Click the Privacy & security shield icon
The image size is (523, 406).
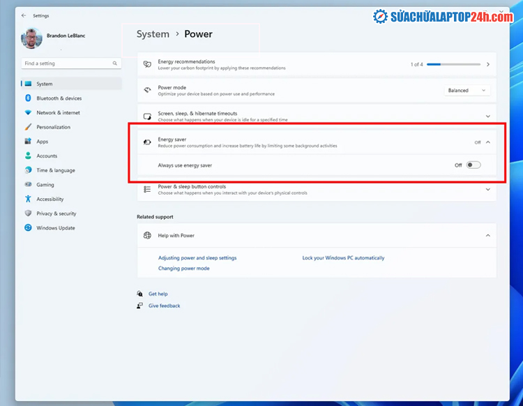click(x=28, y=213)
